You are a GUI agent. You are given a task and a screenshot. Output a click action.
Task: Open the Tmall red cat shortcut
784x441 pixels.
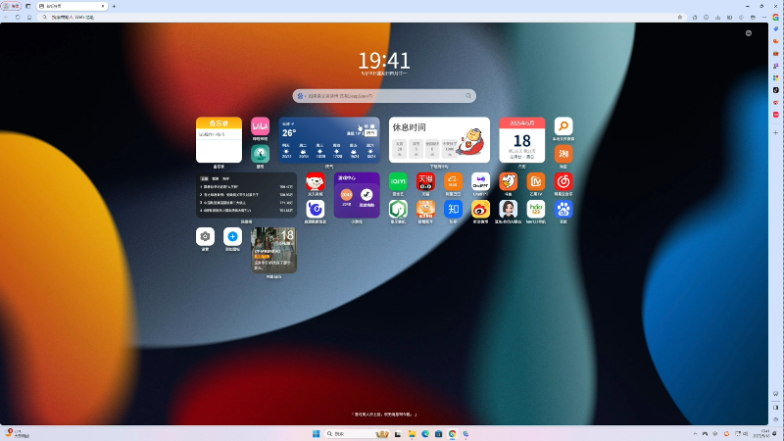[425, 181]
